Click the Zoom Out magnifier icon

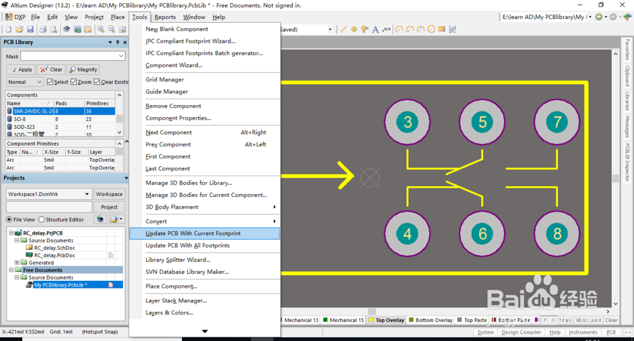point(111,29)
